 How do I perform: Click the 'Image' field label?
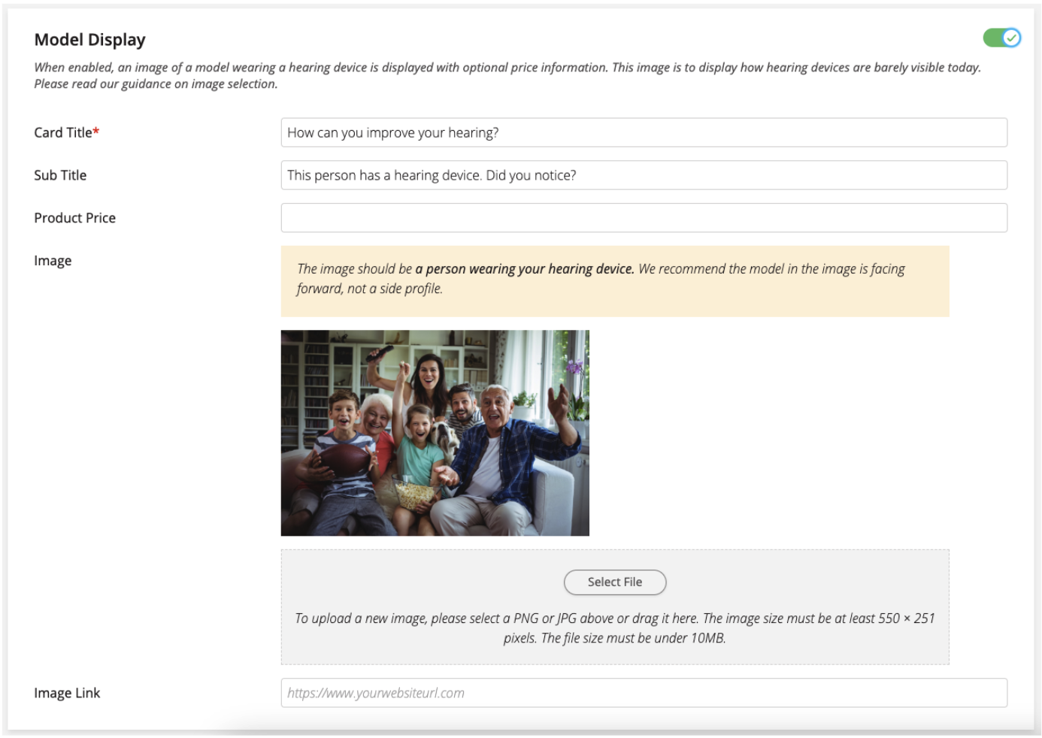point(53,261)
